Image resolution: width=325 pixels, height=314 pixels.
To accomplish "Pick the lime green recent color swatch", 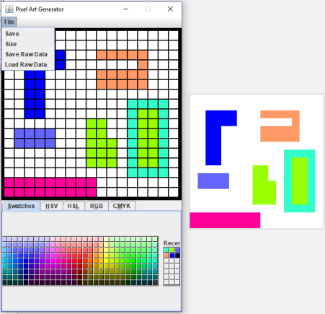I will point(172,250).
